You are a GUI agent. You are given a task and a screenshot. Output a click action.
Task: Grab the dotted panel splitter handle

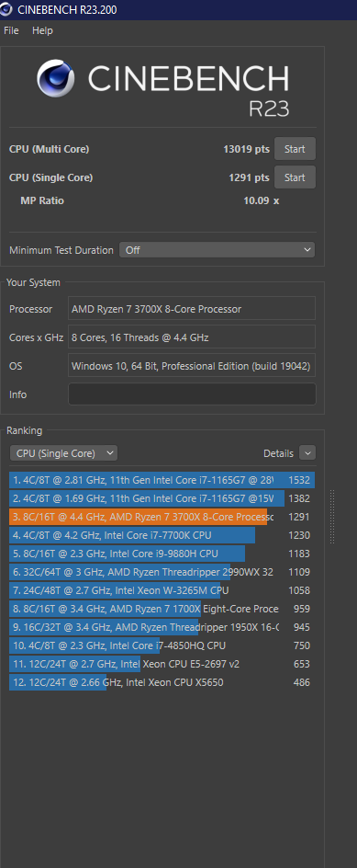[332, 517]
